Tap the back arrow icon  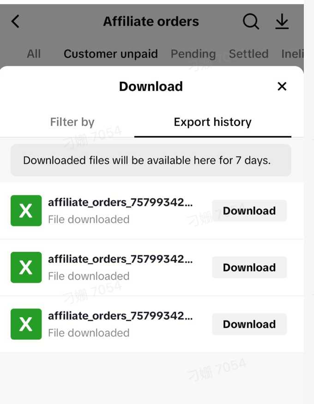(x=16, y=21)
